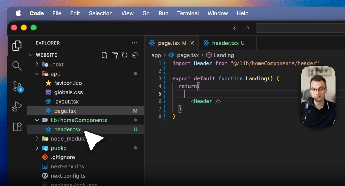Collapse the lib/homeComponents folder

[x=37, y=120]
